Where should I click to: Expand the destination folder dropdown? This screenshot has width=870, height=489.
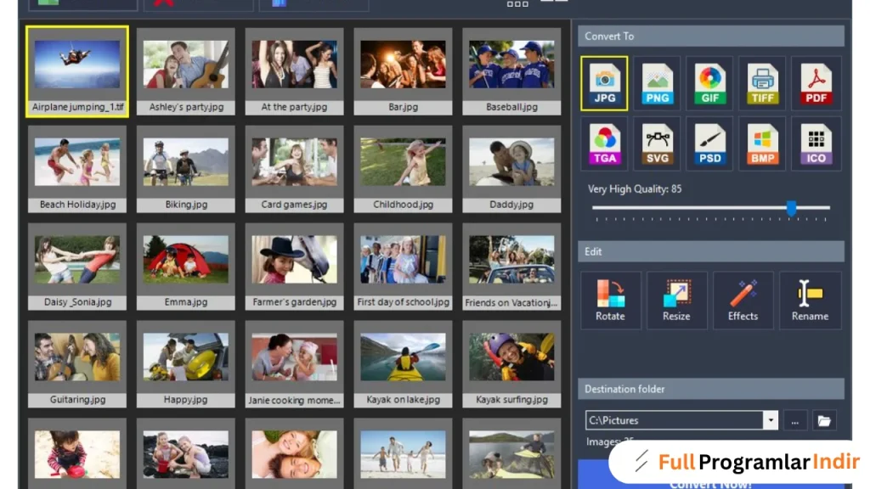[x=771, y=421]
